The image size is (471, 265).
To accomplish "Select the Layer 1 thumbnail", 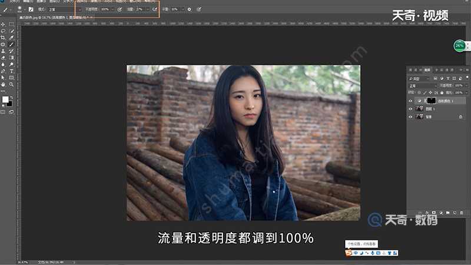I will click(420, 109).
